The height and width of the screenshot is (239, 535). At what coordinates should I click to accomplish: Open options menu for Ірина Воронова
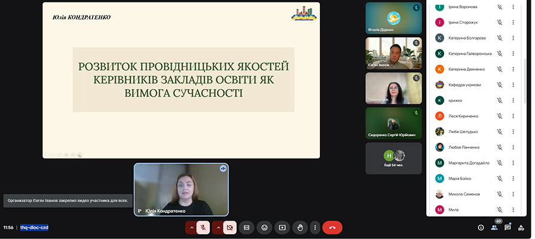click(513, 7)
